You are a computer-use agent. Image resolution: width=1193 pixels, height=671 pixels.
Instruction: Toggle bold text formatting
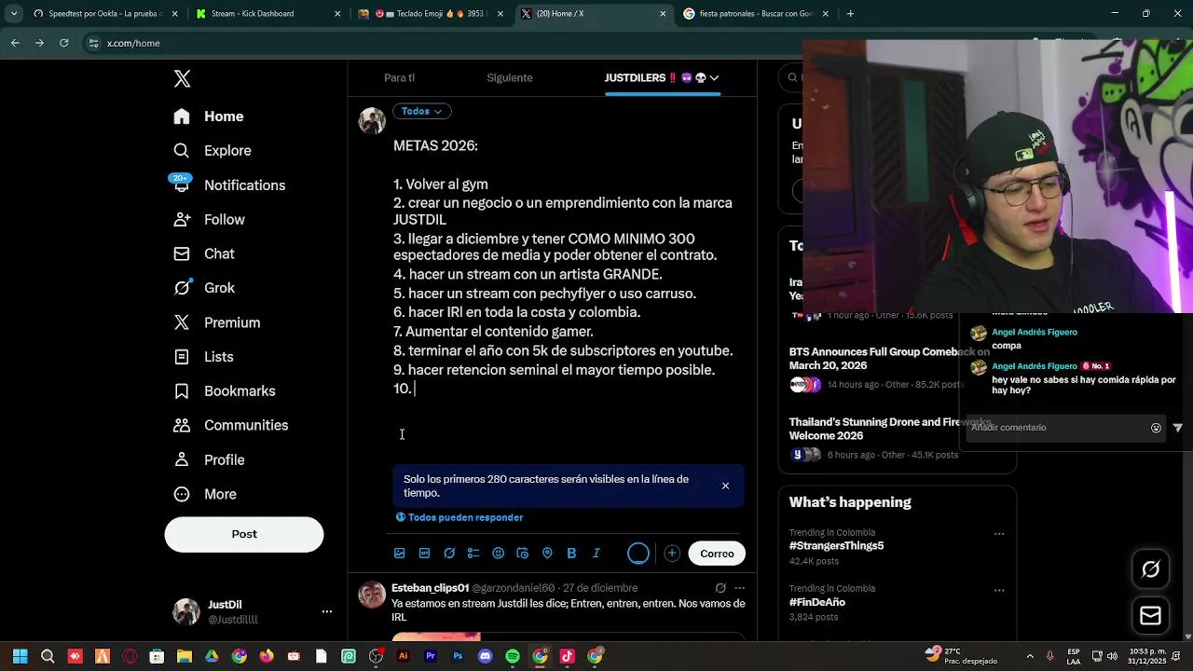(x=571, y=554)
